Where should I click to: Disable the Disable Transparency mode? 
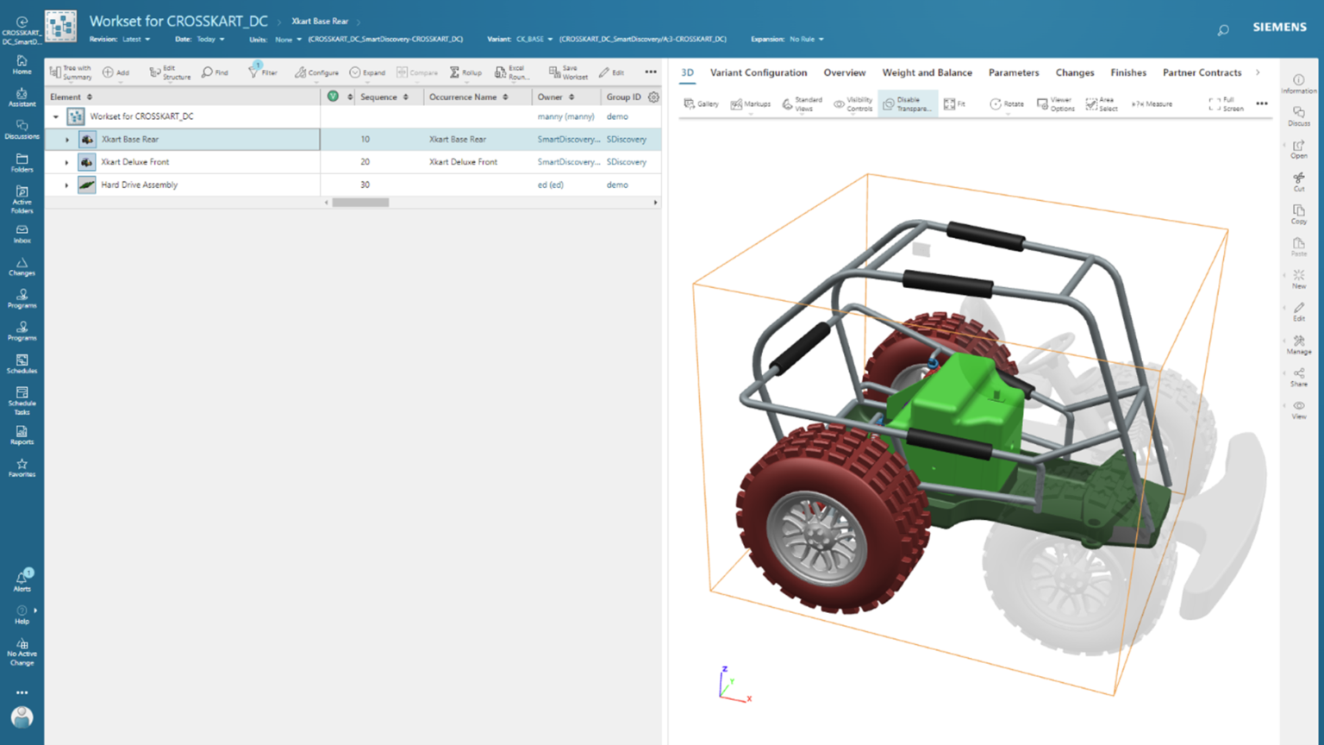click(907, 103)
